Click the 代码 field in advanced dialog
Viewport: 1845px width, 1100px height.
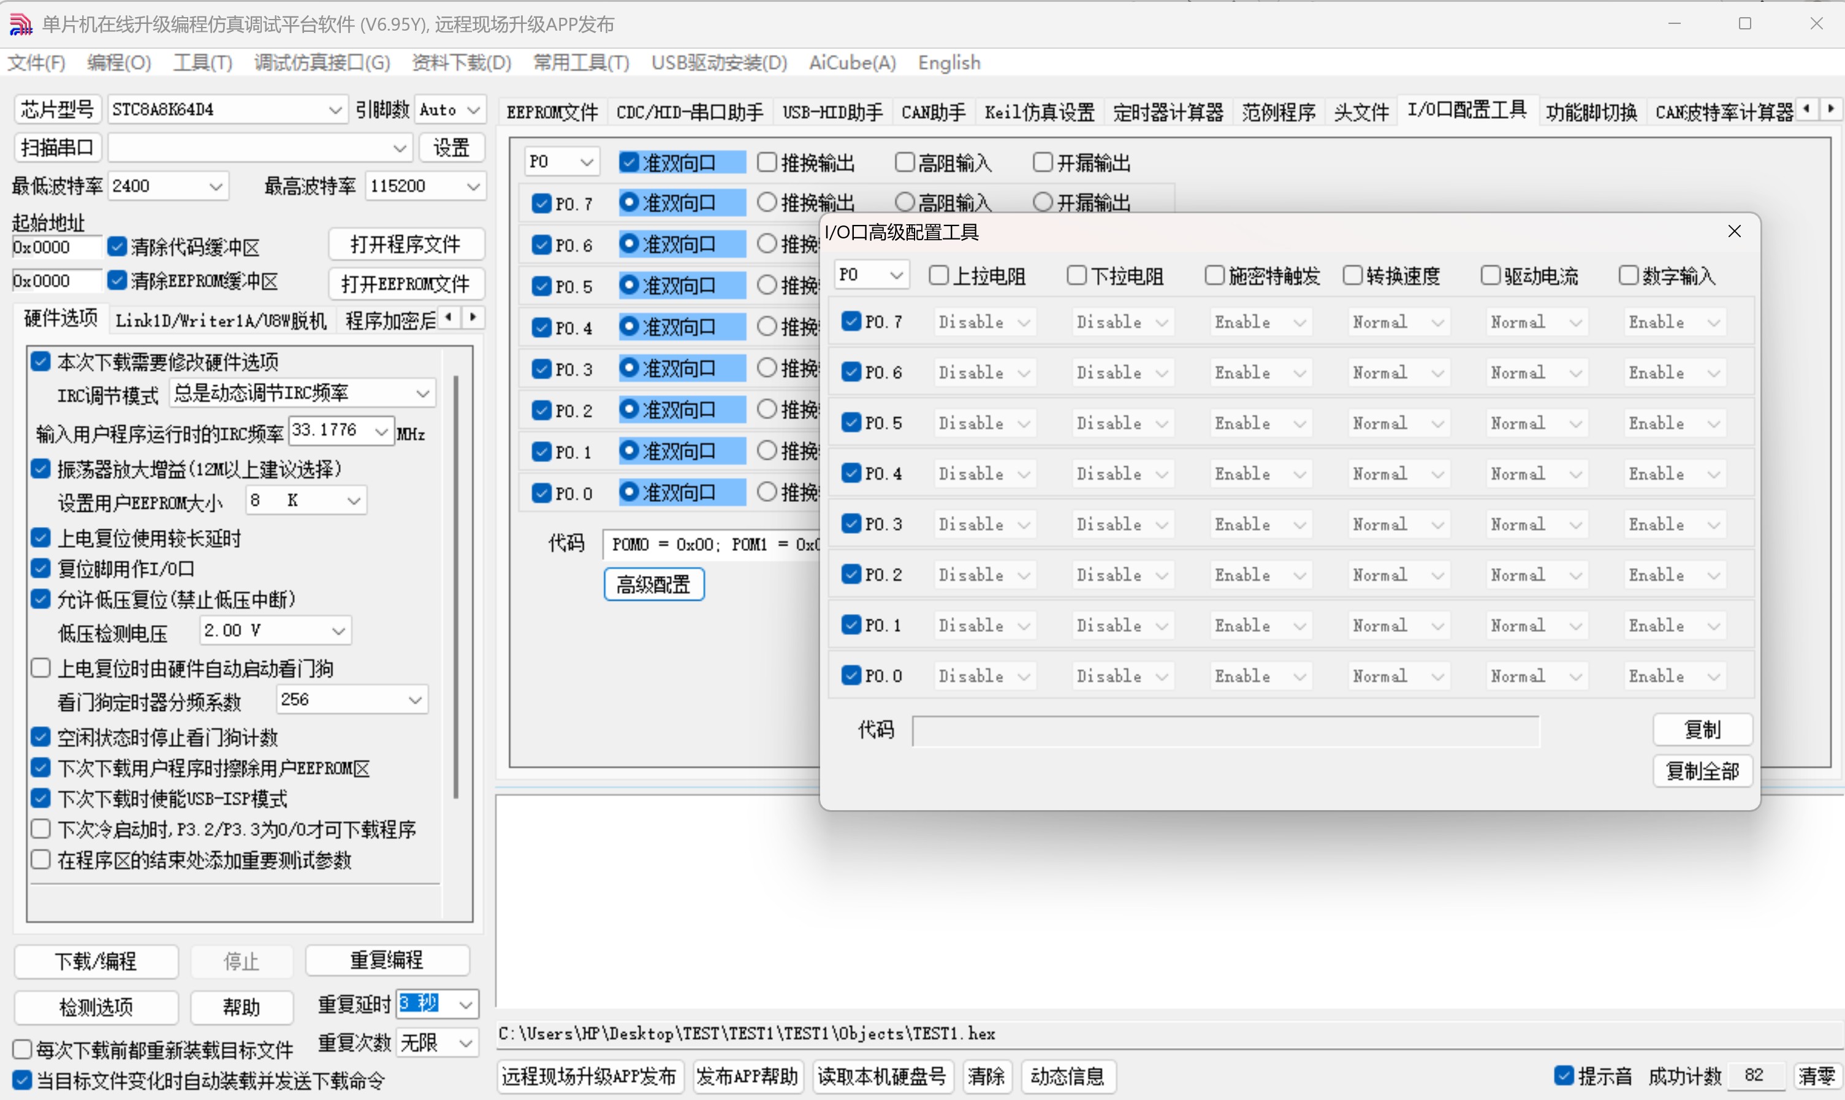point(1225,731)
